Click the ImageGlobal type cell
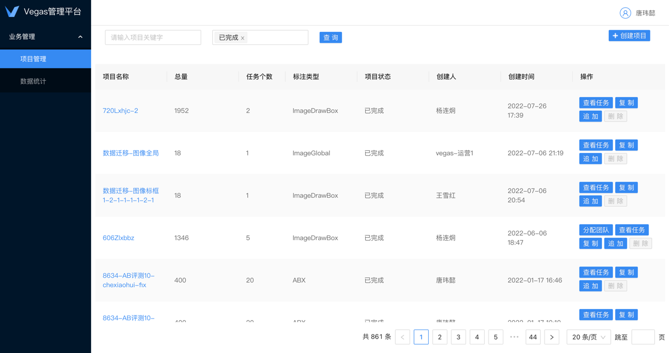669x353 pixels. click(x=311, y=153)
